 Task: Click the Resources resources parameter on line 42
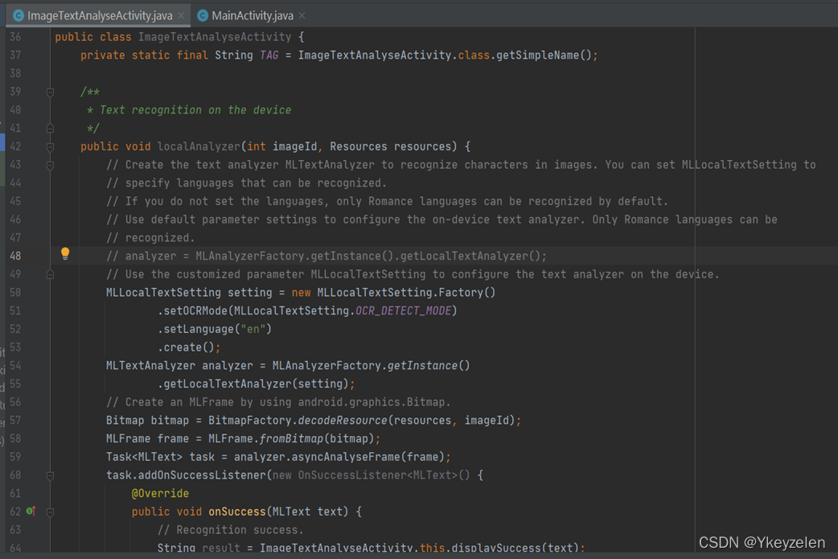tap(390, 146)
